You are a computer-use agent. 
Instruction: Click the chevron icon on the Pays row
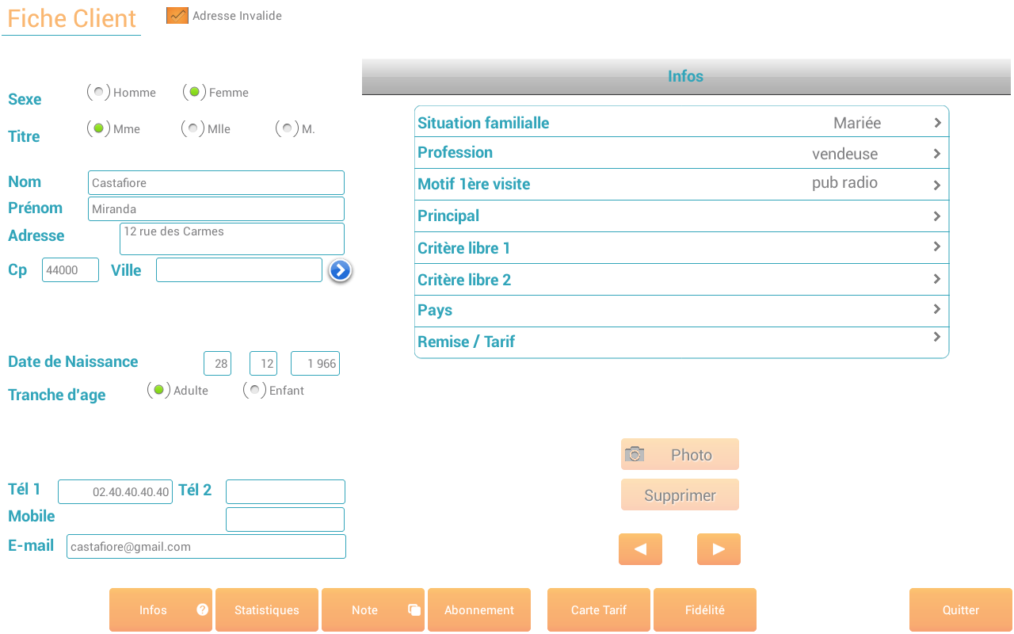coord(936,311)
